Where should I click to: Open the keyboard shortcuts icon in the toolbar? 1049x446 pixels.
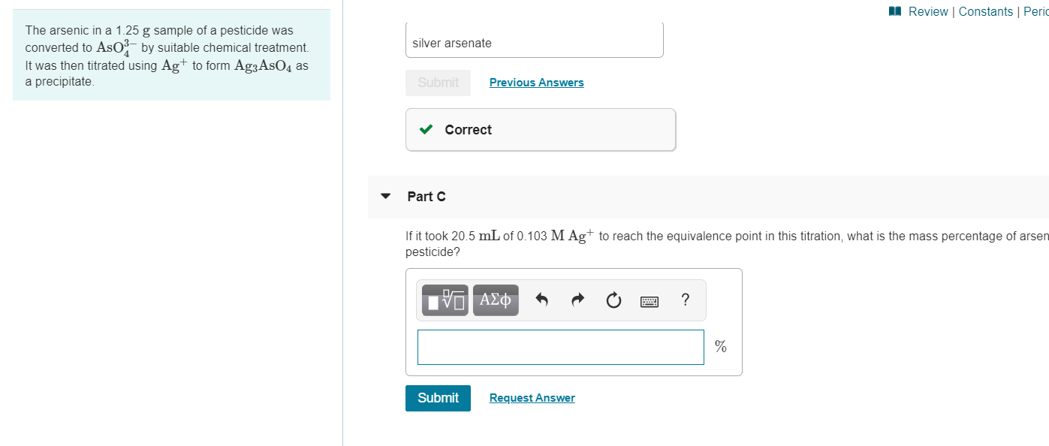[649, 300]
